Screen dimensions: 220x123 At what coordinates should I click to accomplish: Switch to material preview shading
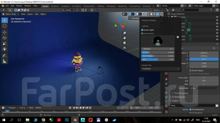coord(154,14)
